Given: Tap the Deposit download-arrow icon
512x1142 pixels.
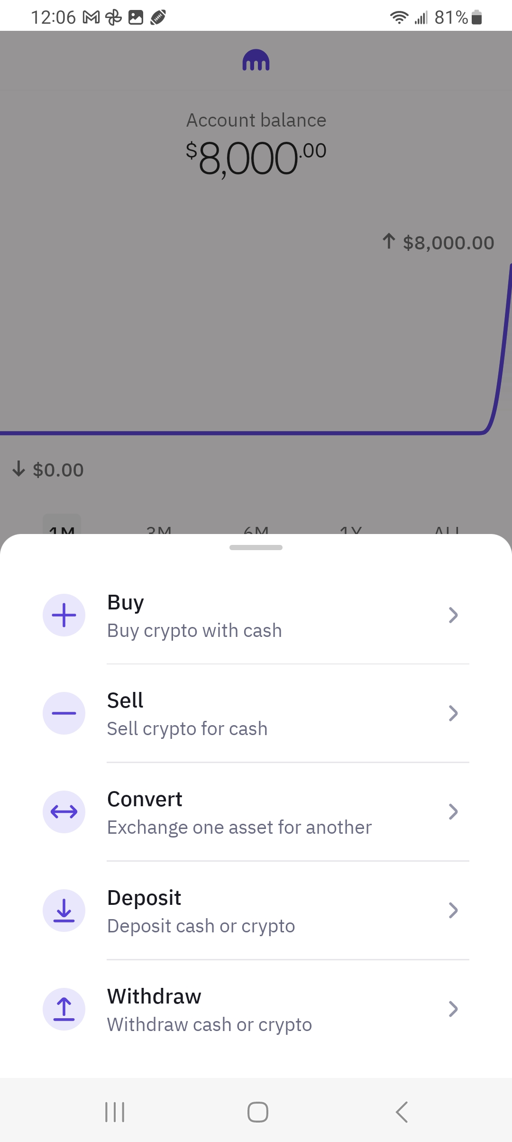Looking at the screenshot, I should [x=64, y=911].
